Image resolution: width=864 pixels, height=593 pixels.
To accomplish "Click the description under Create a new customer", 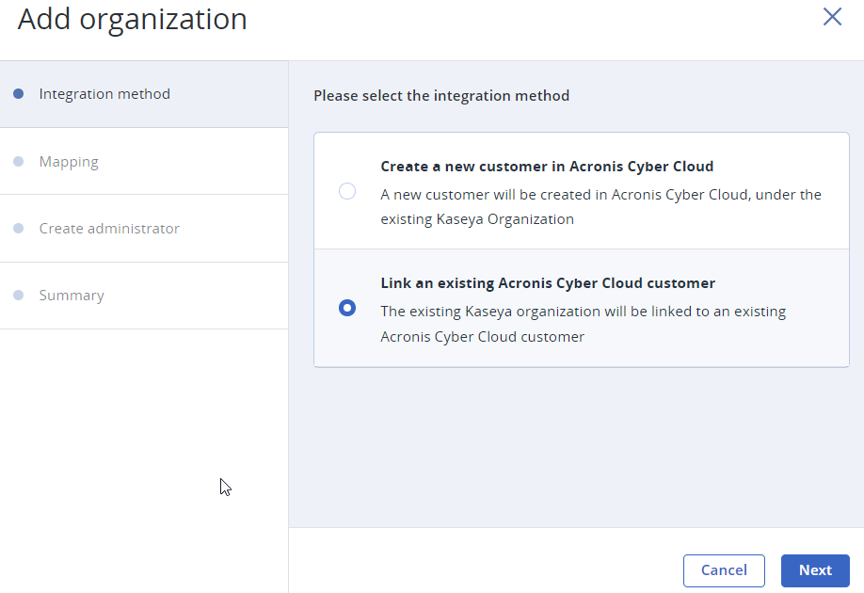I will coord(600,207).
